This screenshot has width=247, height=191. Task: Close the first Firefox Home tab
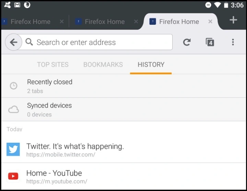pyautogui.click(x=62, y=21)
